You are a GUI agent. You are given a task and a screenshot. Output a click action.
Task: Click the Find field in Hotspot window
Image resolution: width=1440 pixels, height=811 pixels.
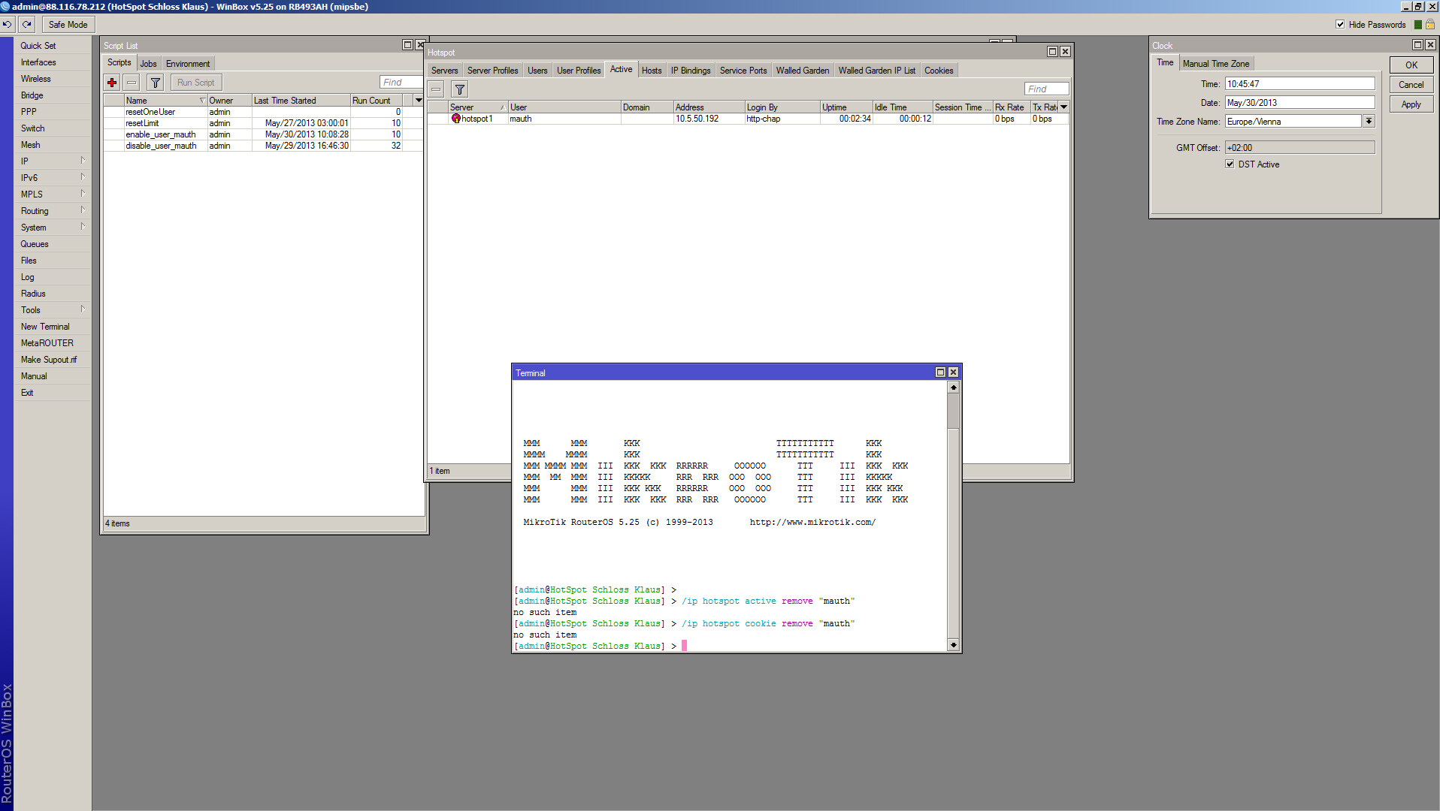[x=1046, y=89]
